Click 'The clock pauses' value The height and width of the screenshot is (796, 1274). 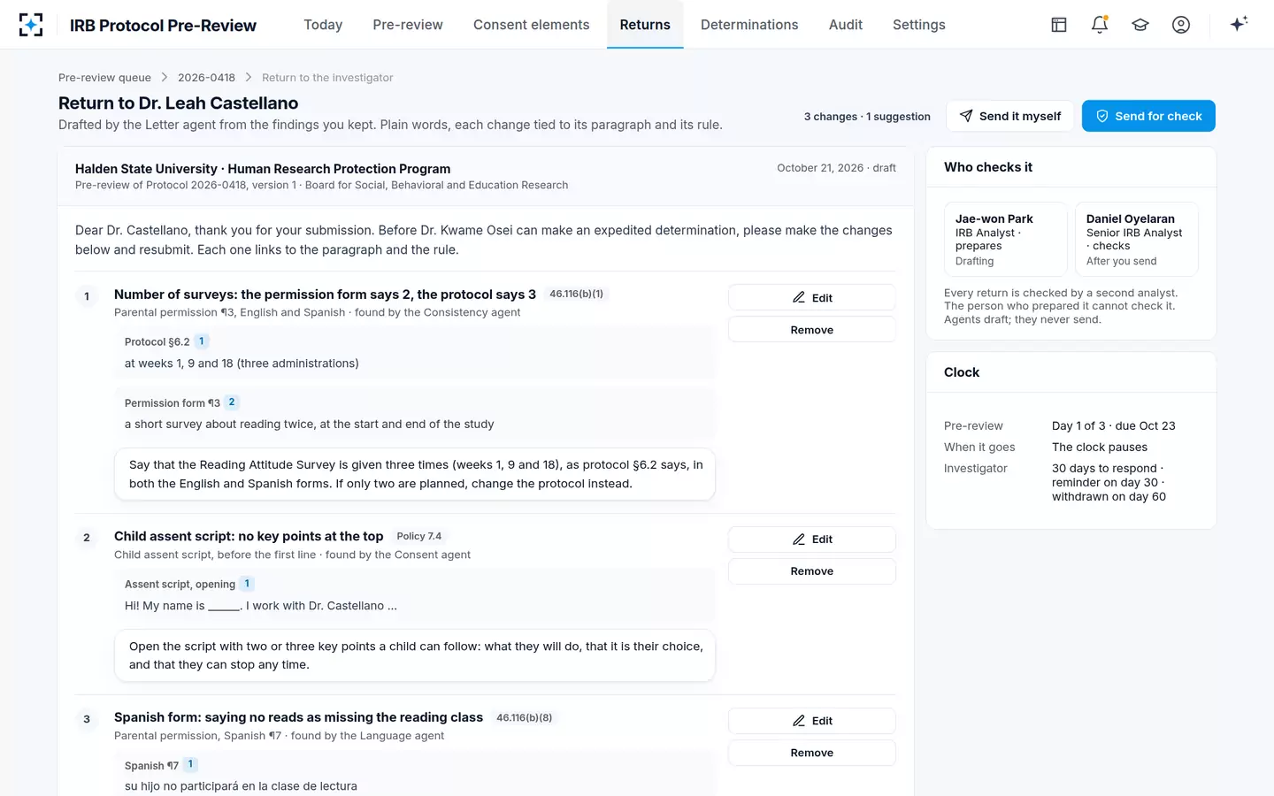pyautogui.click(x=1099, y=447)
